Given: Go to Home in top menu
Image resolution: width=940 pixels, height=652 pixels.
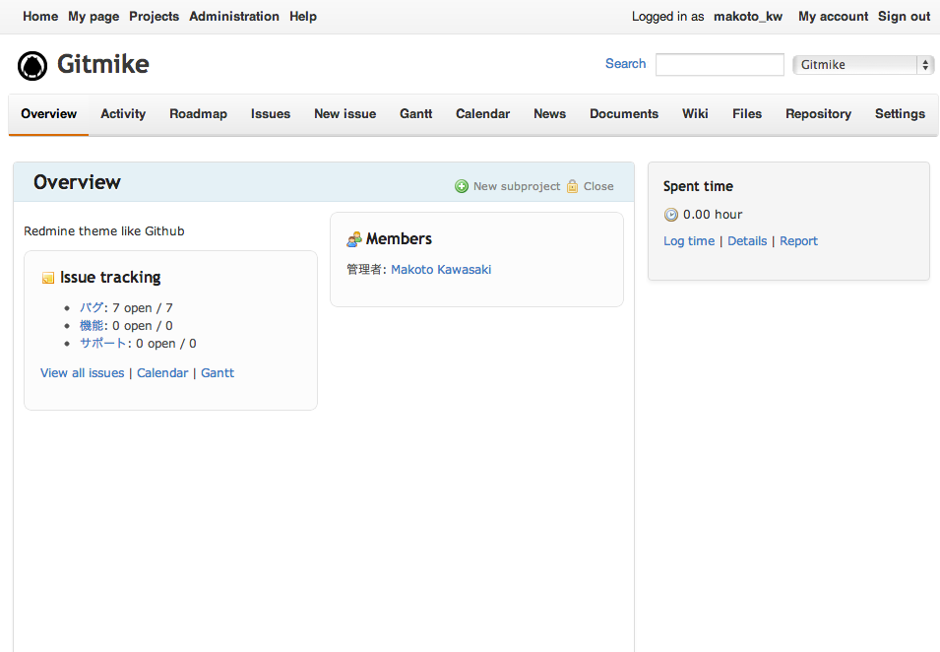Looking at the screenshot, I should (40, 16).
